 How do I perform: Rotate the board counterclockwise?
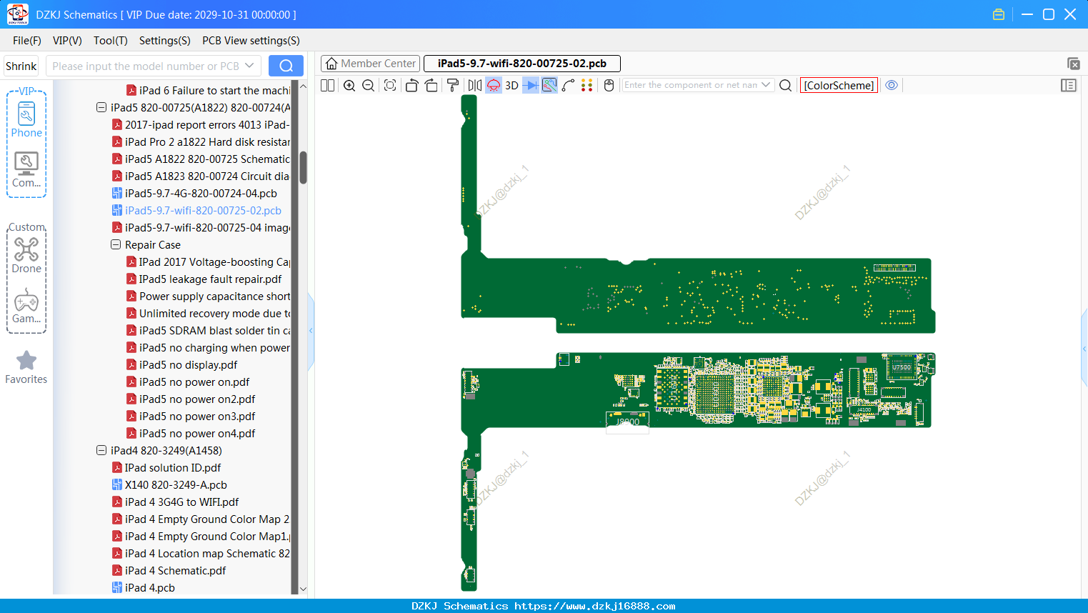click(x=411, y=85)
